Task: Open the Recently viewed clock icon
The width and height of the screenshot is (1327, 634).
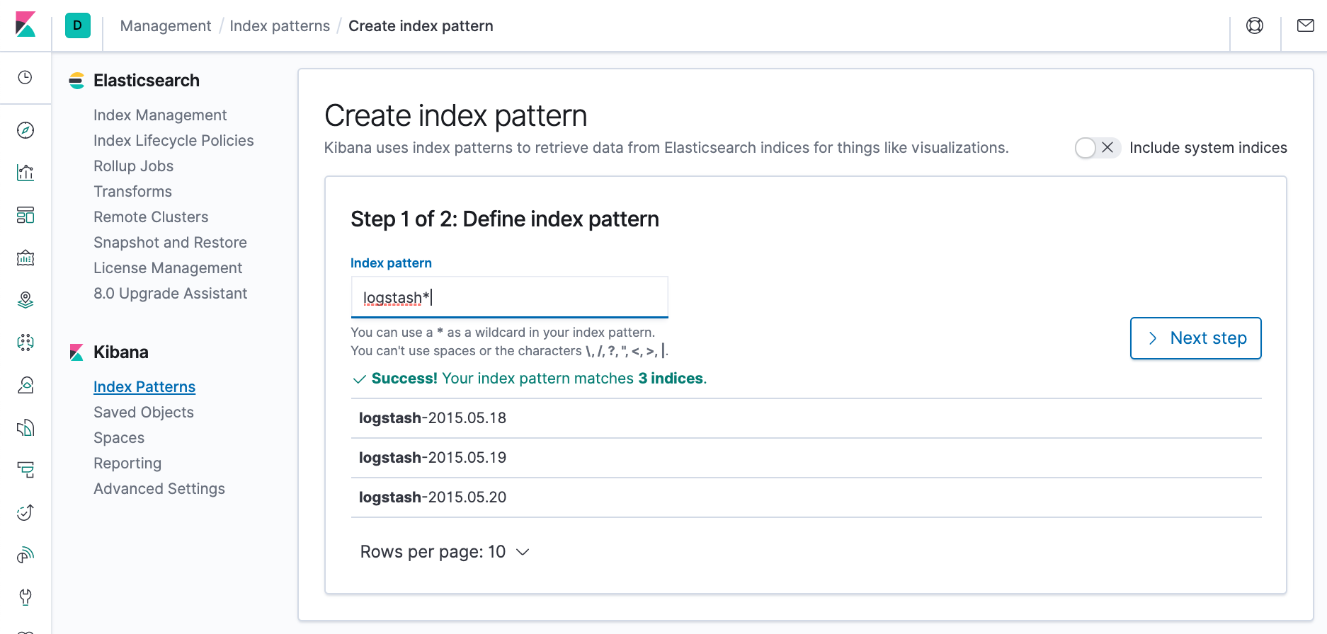Action: [25, 77]
